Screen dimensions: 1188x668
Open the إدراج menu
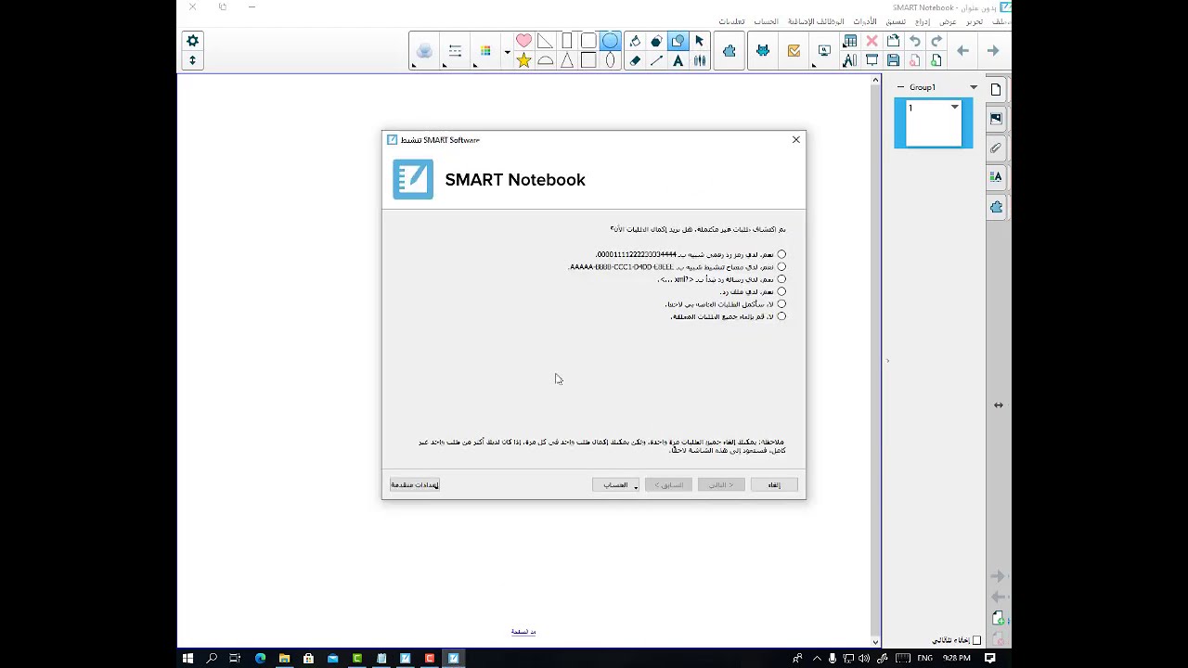coord(923,21)
